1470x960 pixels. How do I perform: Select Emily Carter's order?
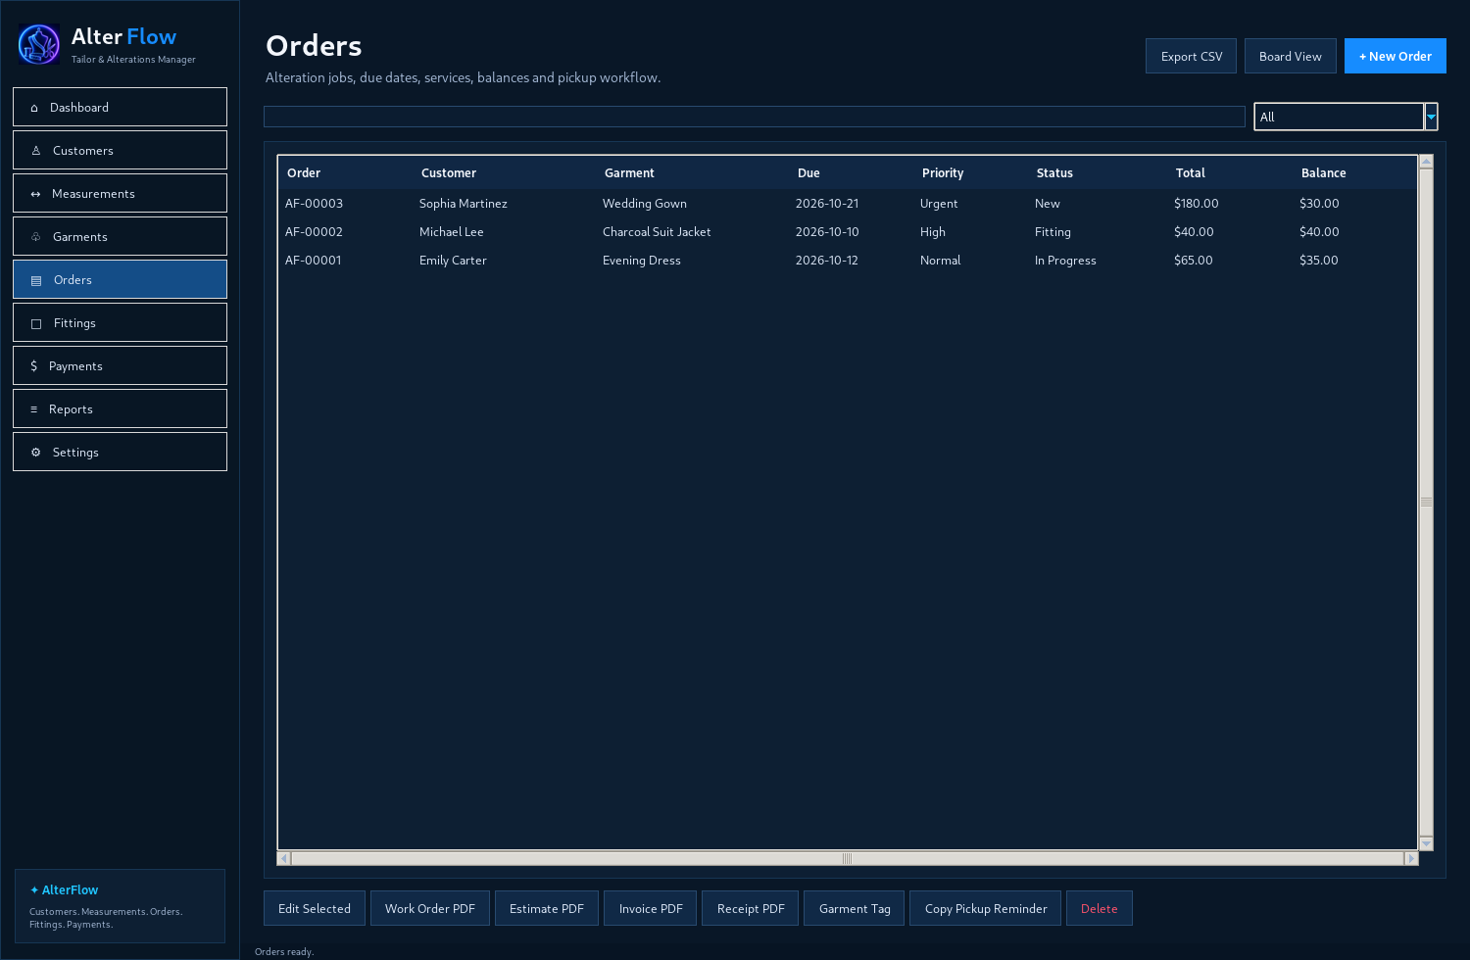click(848, 261)
